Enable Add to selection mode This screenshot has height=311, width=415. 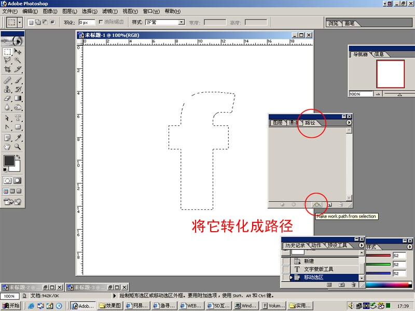pos(38,22)
